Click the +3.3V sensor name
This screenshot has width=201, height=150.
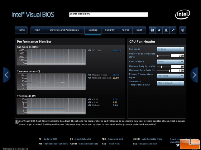tap(95, 102)
